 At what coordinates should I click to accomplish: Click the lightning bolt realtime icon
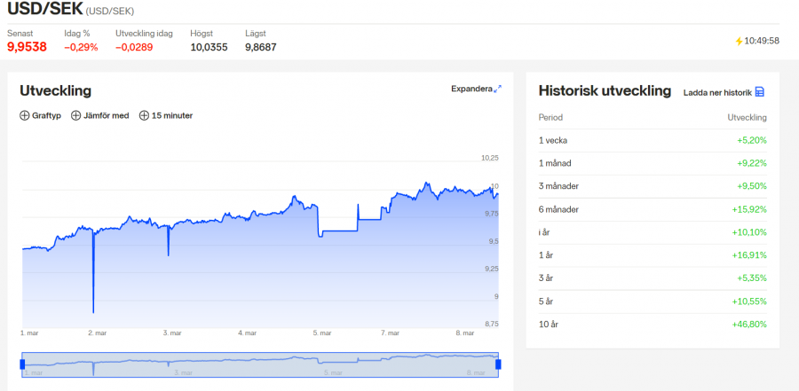click(x=739, y=41)
